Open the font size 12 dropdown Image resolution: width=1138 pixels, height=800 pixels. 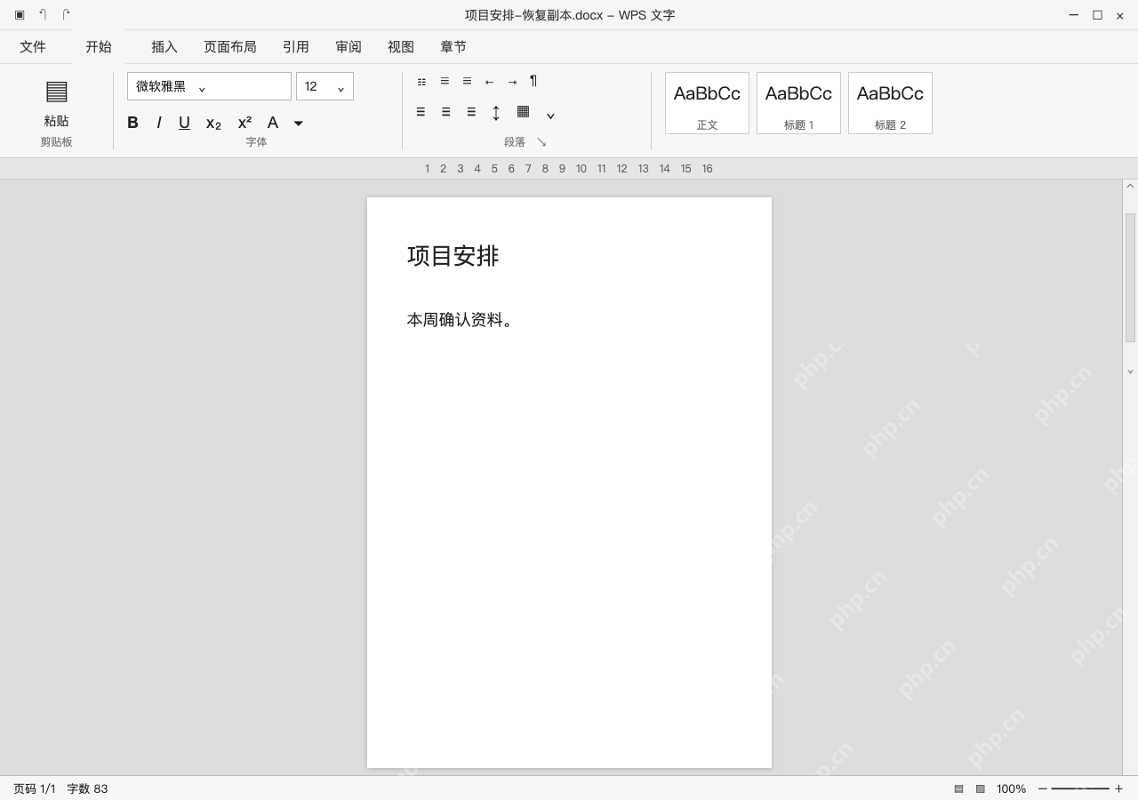325,86
